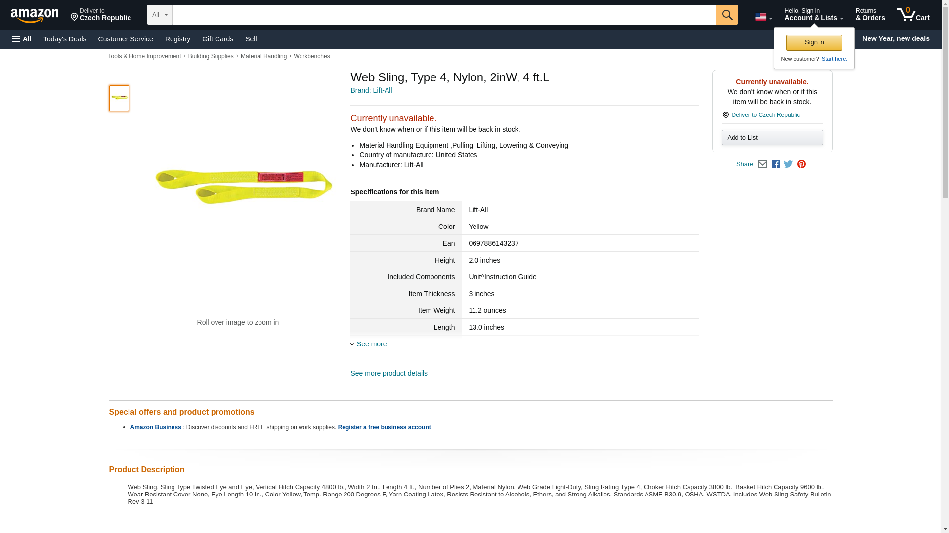Share product on Twitter icon
The height and width of the screenshot is (533, 949).
[x=788, y=164]
